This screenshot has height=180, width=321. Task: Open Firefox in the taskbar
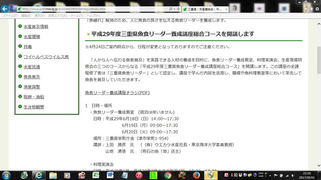click(196, 175)
